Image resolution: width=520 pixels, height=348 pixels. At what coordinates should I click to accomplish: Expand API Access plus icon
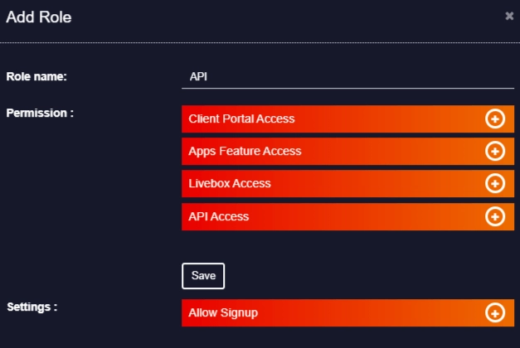coord(495,216)
